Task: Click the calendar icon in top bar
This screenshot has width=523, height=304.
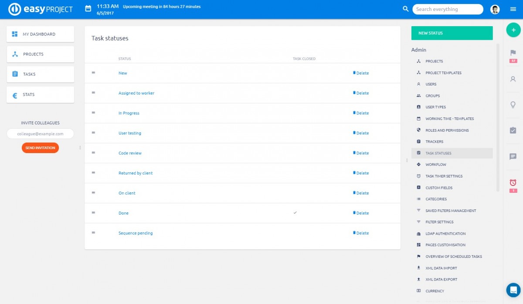Action: pyautogui.click(x=88, y=9)
